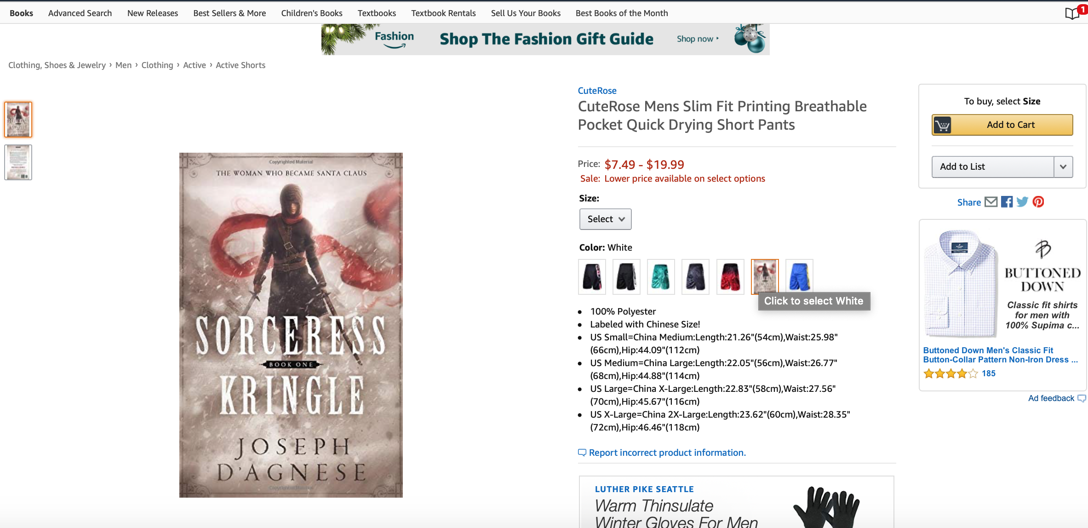
Task: Go to Best Sellers & More
Action: pyautogui.click(x=229, y=13)
